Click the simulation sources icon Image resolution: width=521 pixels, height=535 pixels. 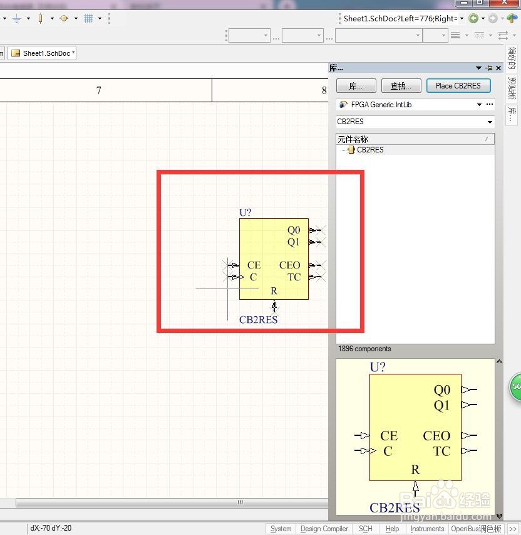click(64, 18)
